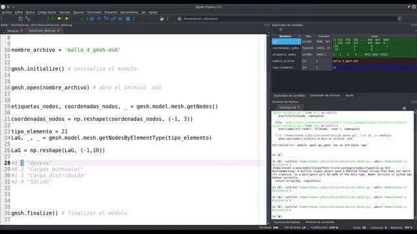The height and width of the screenshot is (234, 417).
Task: Switch to Explorador de variables tab
Action: pos(289,96)
